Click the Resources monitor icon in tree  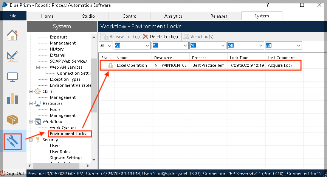[38, 103]
